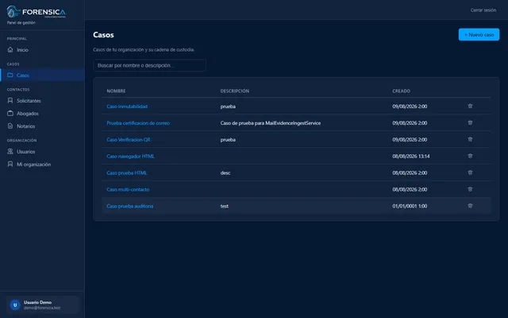Click Cerrar sesión to log out
The height and width of the screenshot is (318, 508).
point(483,10)
